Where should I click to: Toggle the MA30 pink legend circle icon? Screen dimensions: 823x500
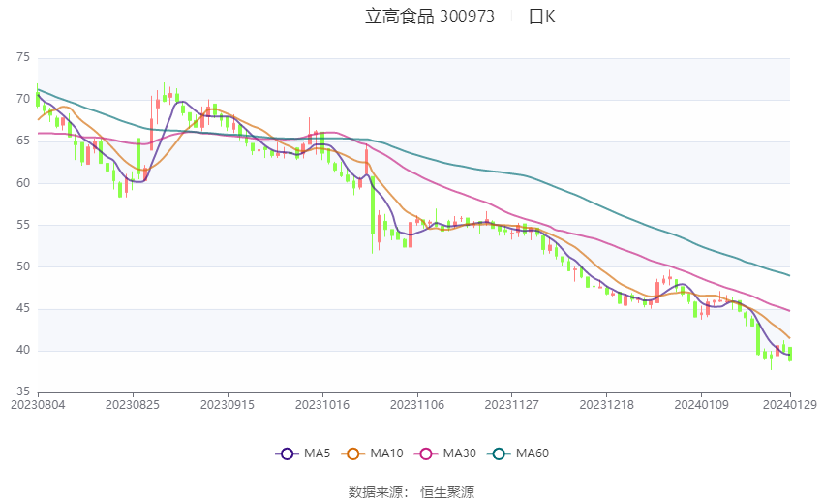pyautogui.click(x=426, y=453)
